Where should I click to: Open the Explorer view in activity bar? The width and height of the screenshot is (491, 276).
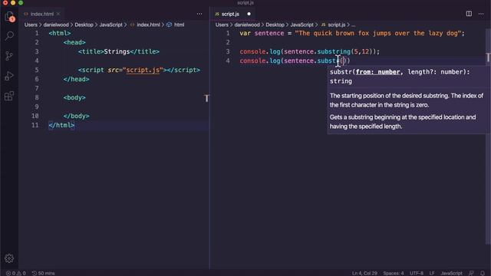point(9,17)
